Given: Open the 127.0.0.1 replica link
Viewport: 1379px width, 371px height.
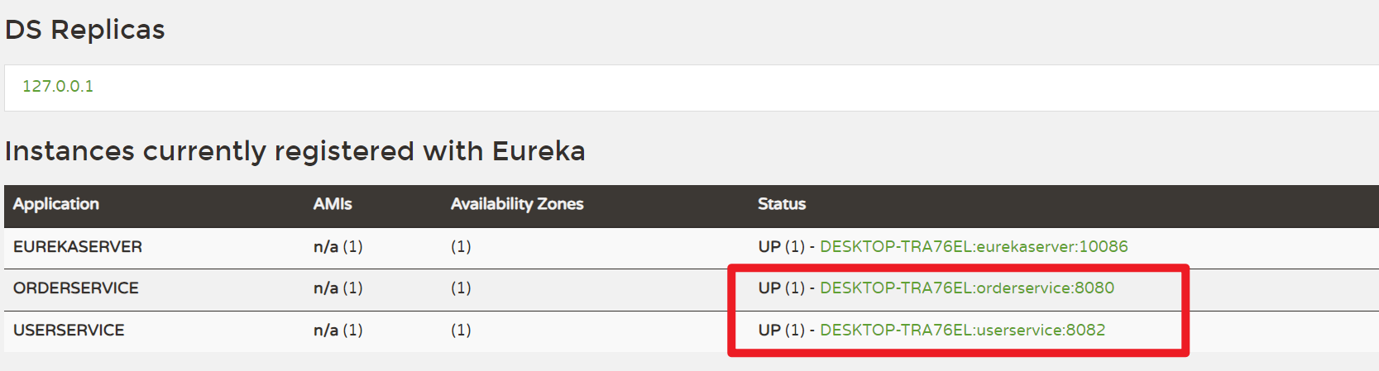Looking at the screenshot, I should tap(58, 86).
